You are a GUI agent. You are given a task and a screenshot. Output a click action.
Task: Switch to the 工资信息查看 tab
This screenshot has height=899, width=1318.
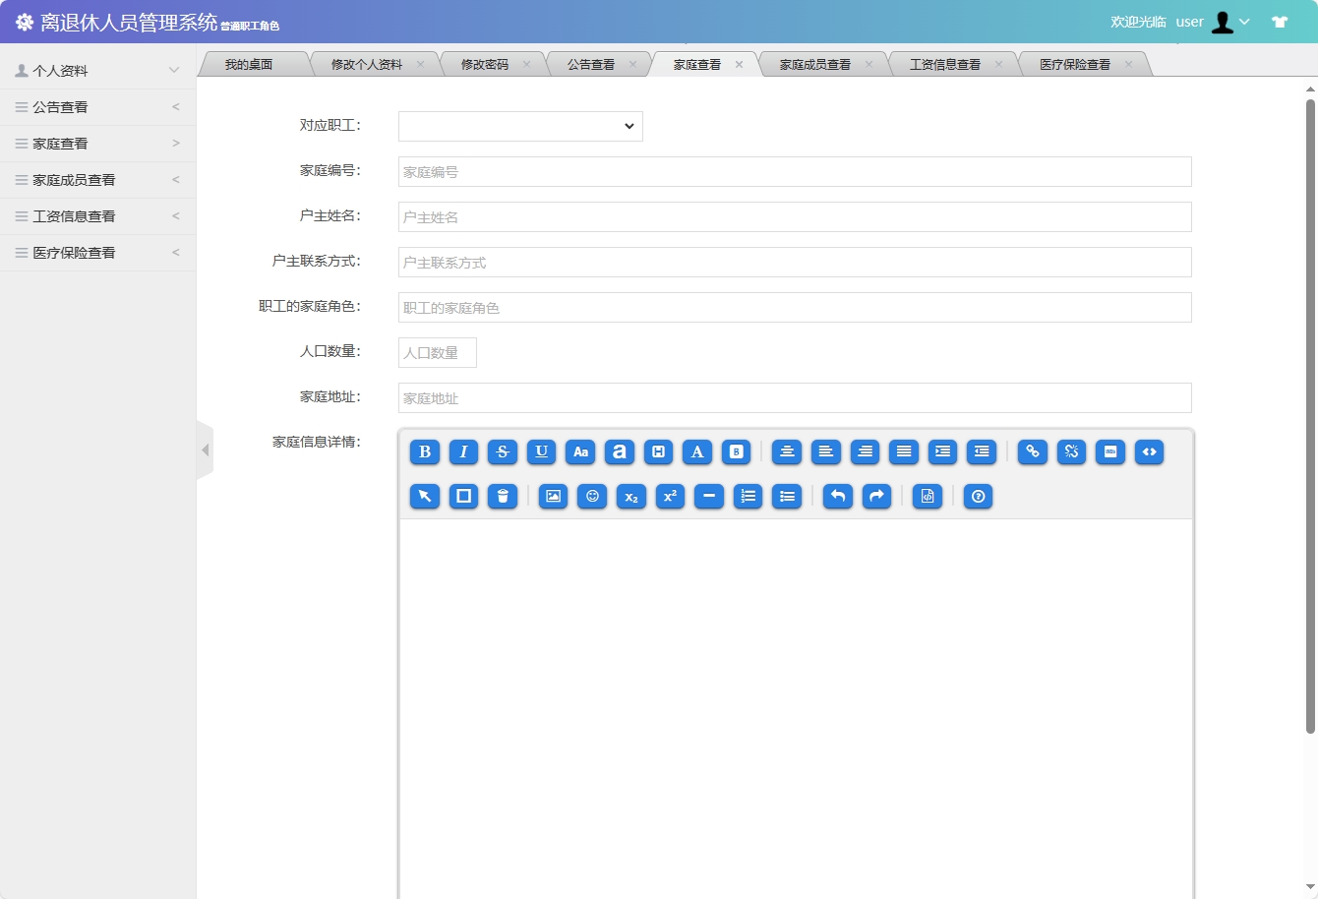click(944, 65)
